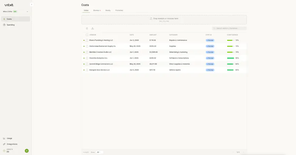Click the untxt logo
The height and width of the screenshot is (155, 296).
pyautogui.click(x=9, y=5)
